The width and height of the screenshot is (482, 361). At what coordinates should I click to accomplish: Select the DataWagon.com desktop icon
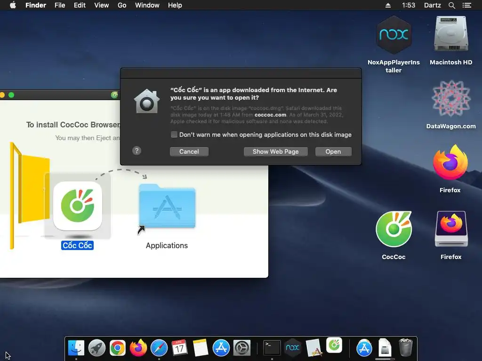point(451,98)
